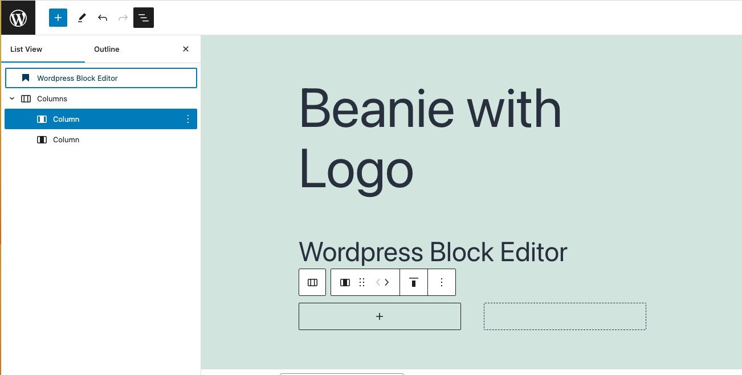Select the Columns block row
This screenshot has height=375, width=742.
pyautogui.click(x=101, y=98)
